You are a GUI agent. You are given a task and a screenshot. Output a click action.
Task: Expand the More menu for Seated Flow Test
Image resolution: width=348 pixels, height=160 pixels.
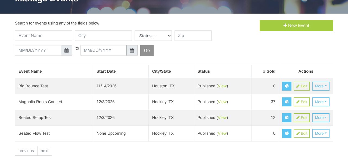[x=321, y=133]
